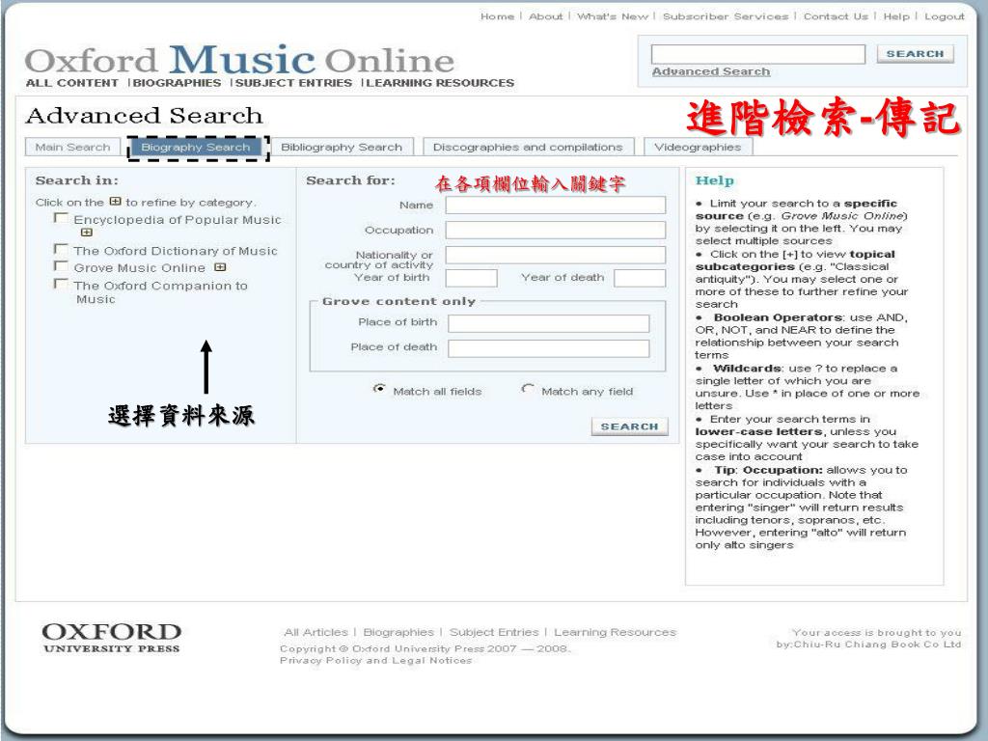Switch to Main Search tab
Image resolution: width=988 pixels, height=741 pixels.
point(72,147)
